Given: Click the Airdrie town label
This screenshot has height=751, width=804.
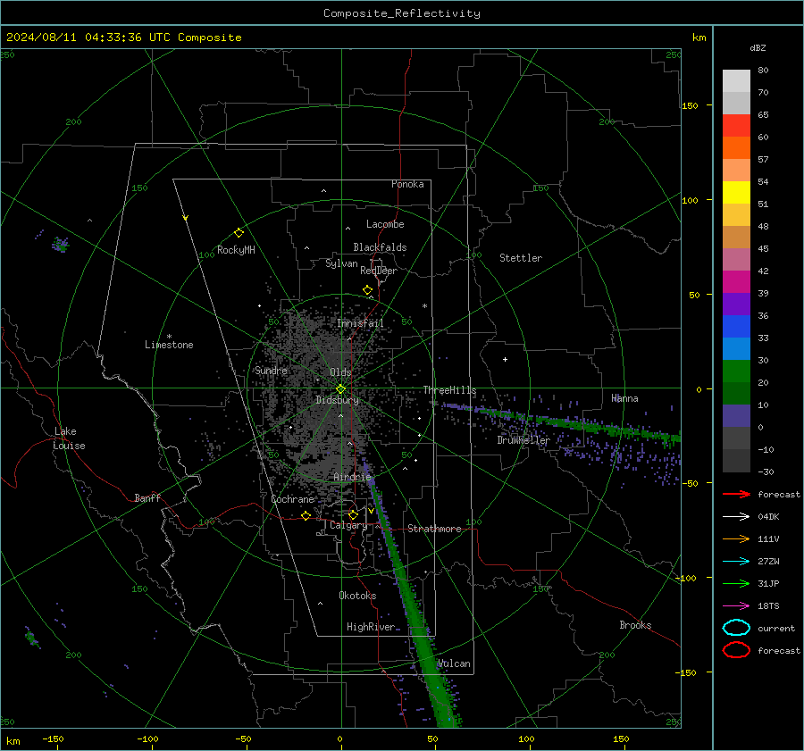Looking at the screenshot, I should point(352,477).
